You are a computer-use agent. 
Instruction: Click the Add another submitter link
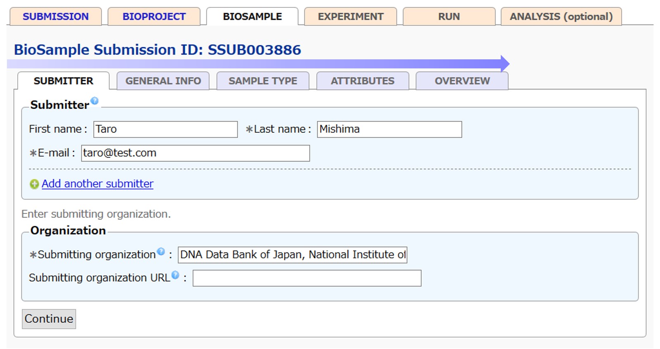[97, 184]
